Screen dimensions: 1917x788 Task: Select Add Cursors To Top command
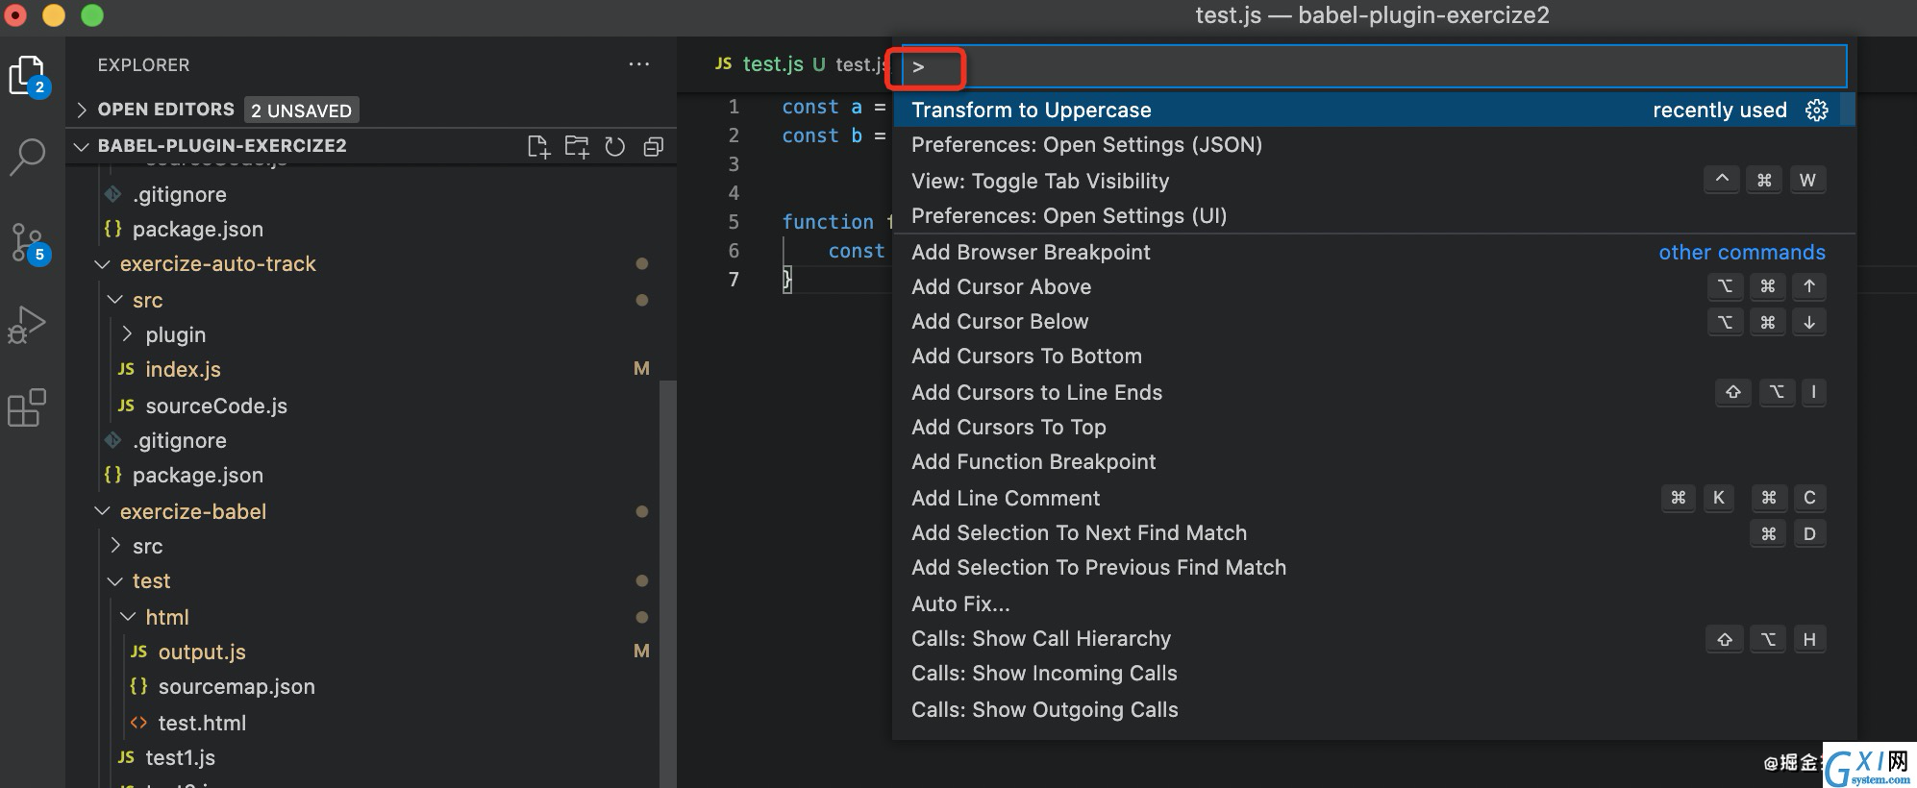tap(1374, 427)
